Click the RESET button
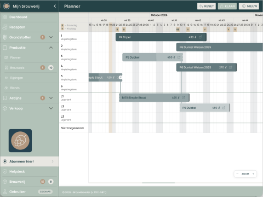 coord(207,6)
